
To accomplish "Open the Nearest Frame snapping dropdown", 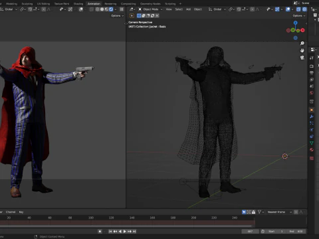I will (x=279, y=212).
